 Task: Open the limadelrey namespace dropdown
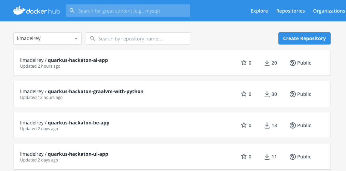click(47, 39)
